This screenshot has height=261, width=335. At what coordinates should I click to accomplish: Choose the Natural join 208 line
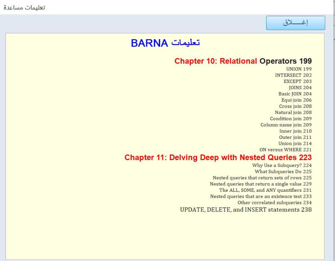pos(293,112)
